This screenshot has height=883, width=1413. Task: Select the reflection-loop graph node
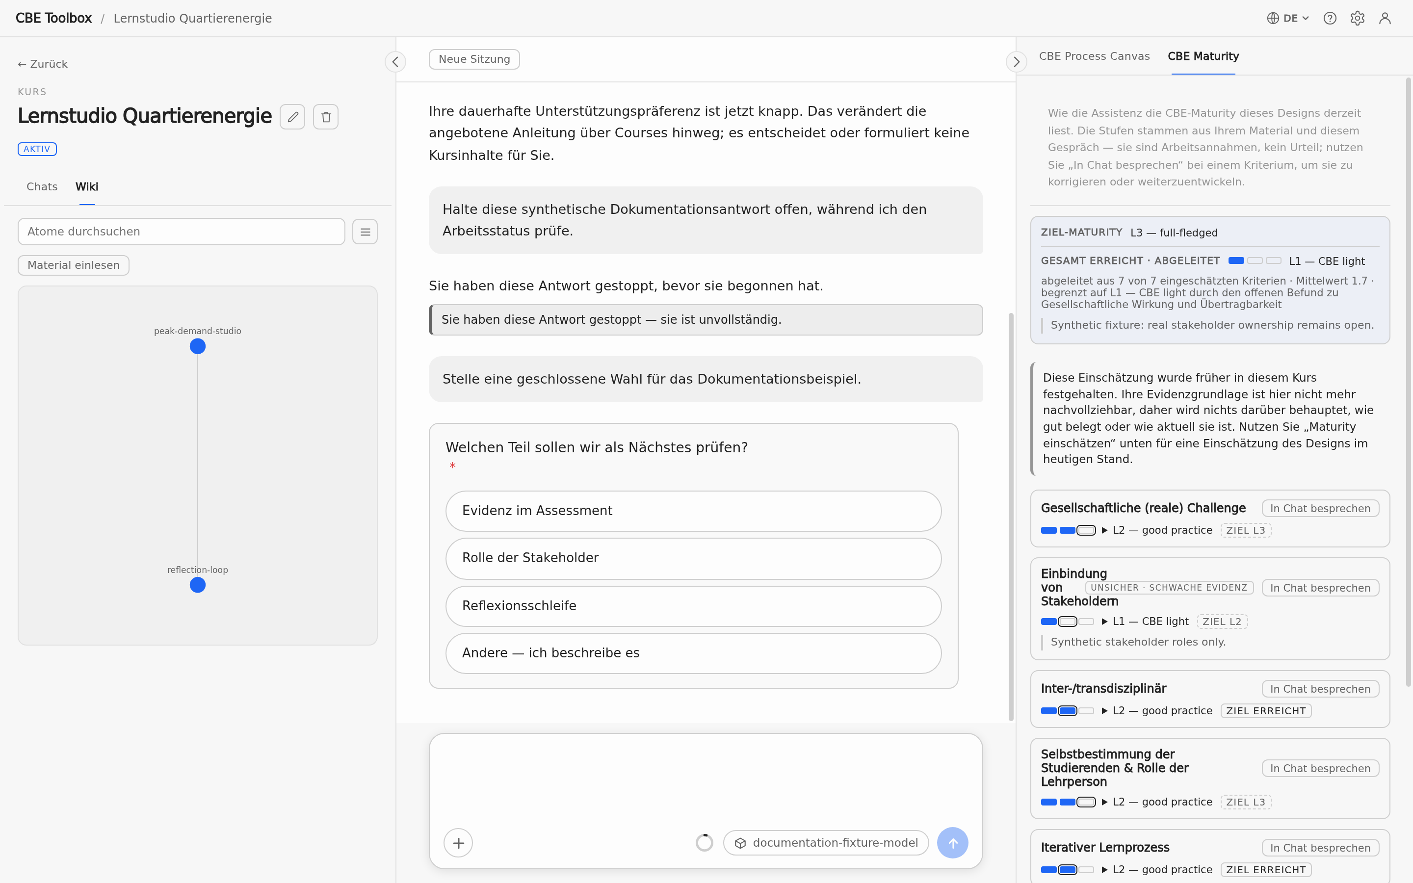tap(197, 585)
